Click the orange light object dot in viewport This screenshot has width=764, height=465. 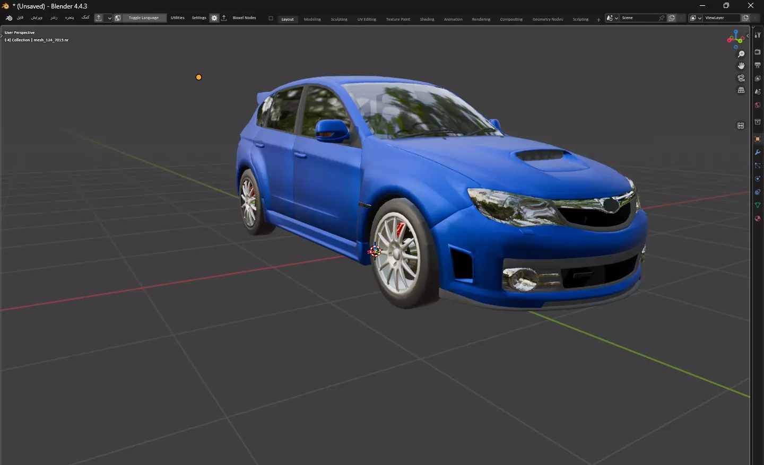199,77
